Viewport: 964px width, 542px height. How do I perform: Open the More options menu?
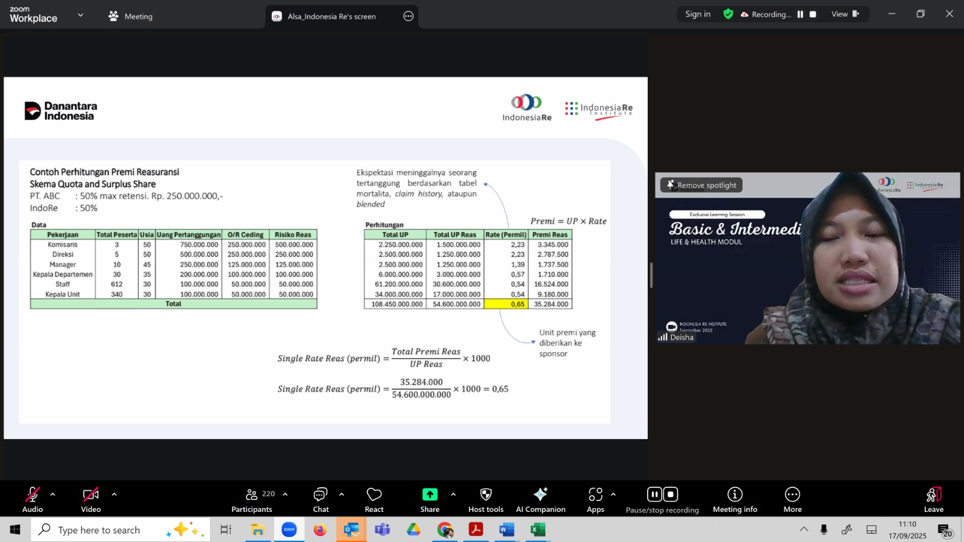tap(792, 499)
